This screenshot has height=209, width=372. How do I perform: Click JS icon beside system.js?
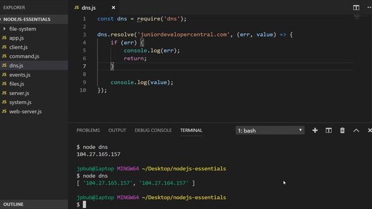[4, 102]
